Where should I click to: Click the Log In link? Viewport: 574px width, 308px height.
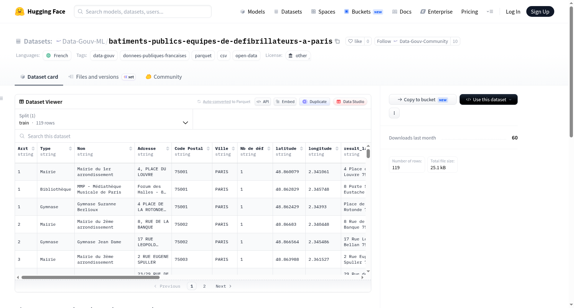(x=513, y=11)
